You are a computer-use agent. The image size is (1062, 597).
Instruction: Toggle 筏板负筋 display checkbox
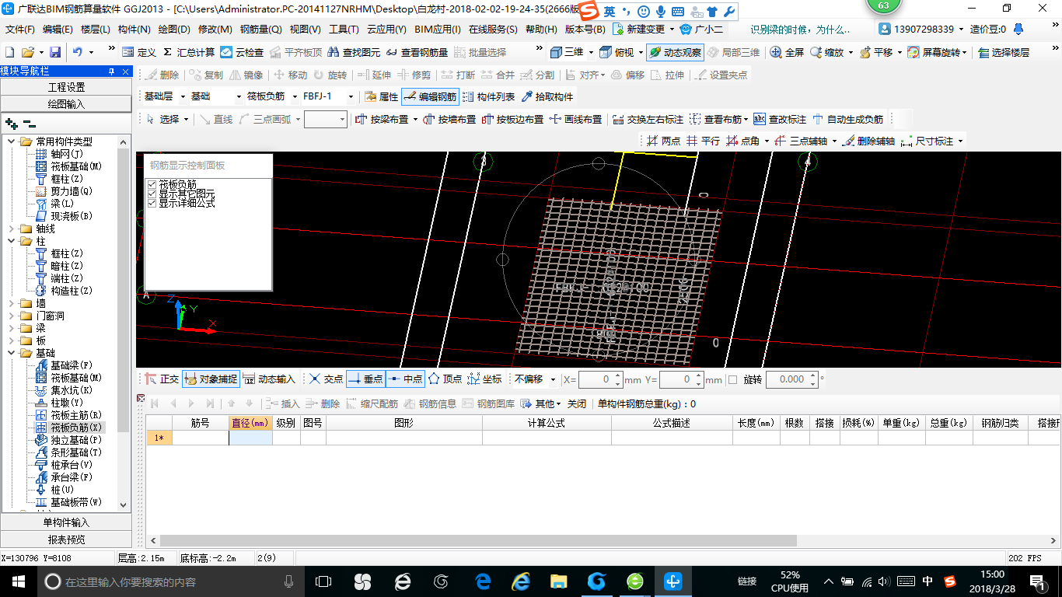(x=152, y=184)
